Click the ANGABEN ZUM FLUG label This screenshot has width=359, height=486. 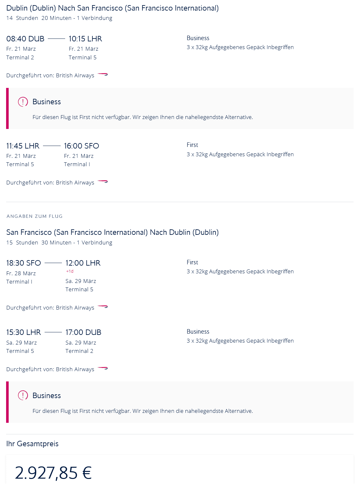35,216
